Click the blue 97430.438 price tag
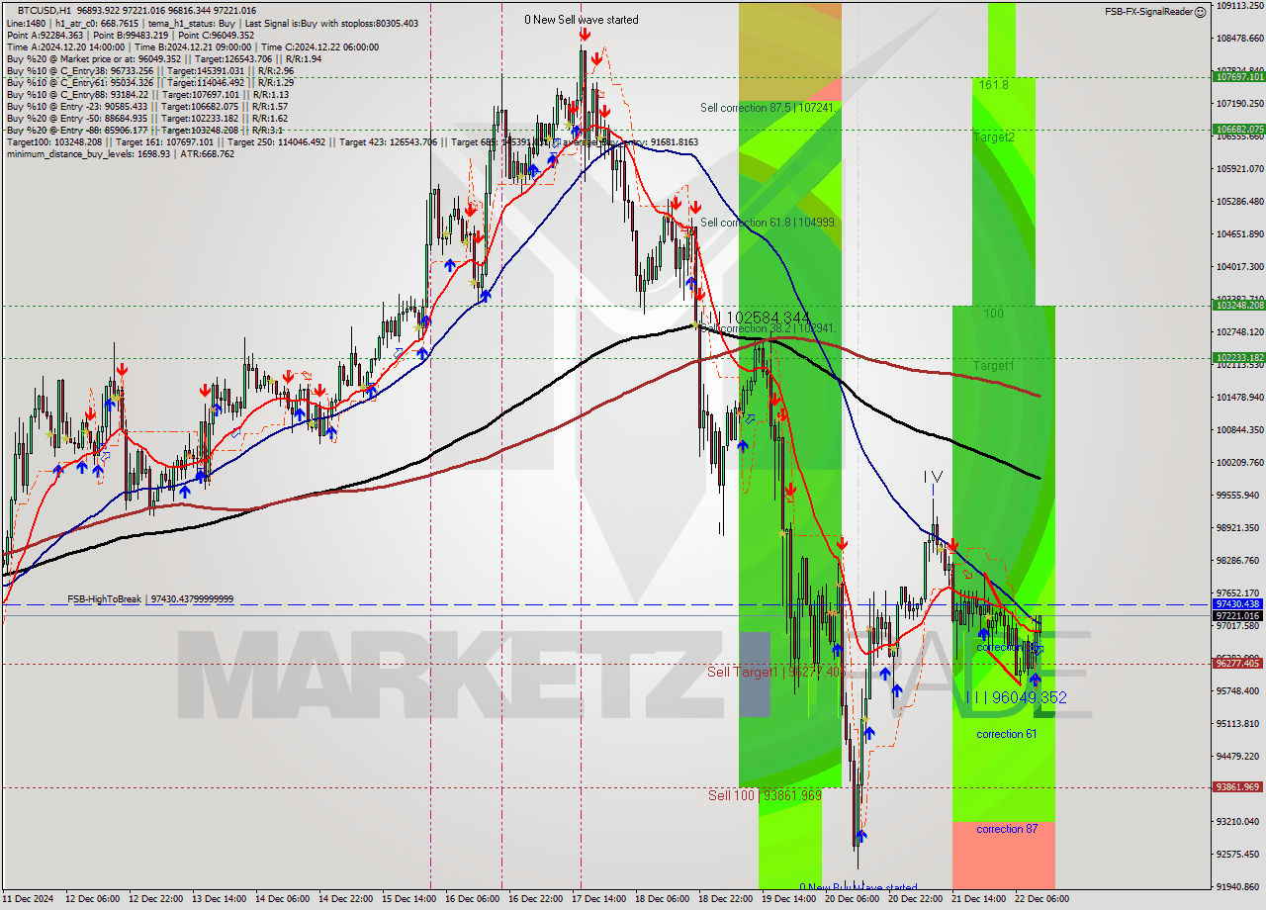 [1238, 603]
